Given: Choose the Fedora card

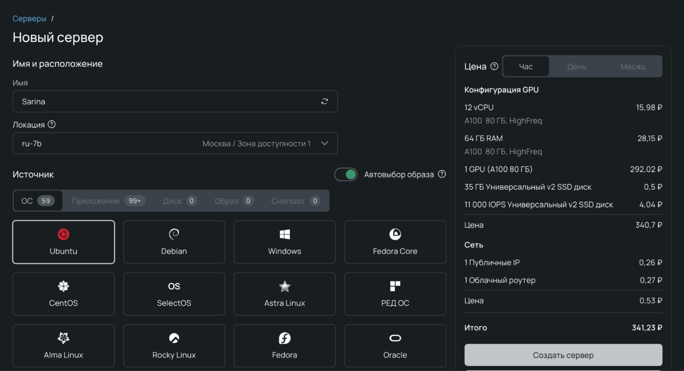Looking at the screenshot, I should [284, 346].
